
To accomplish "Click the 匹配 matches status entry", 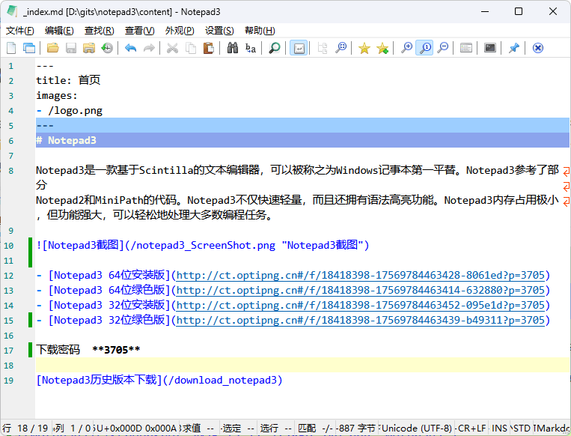I will coord(314,428).
